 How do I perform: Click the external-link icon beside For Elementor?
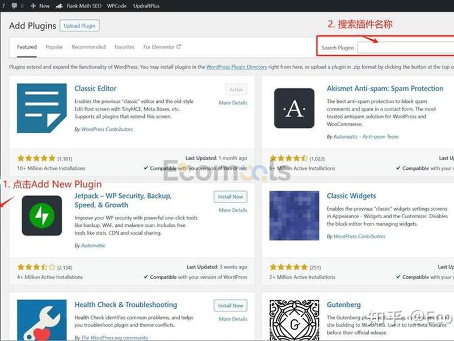point(179,47)
